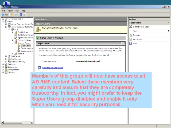This screenshot has height=128, width=171.
Task: Select the Roles tree node
Action: click(x=10, y=22)
